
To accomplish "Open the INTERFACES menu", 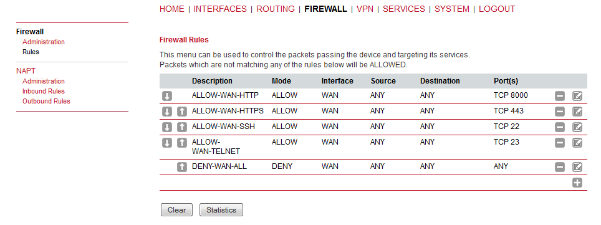I will (x=220, y=9).
